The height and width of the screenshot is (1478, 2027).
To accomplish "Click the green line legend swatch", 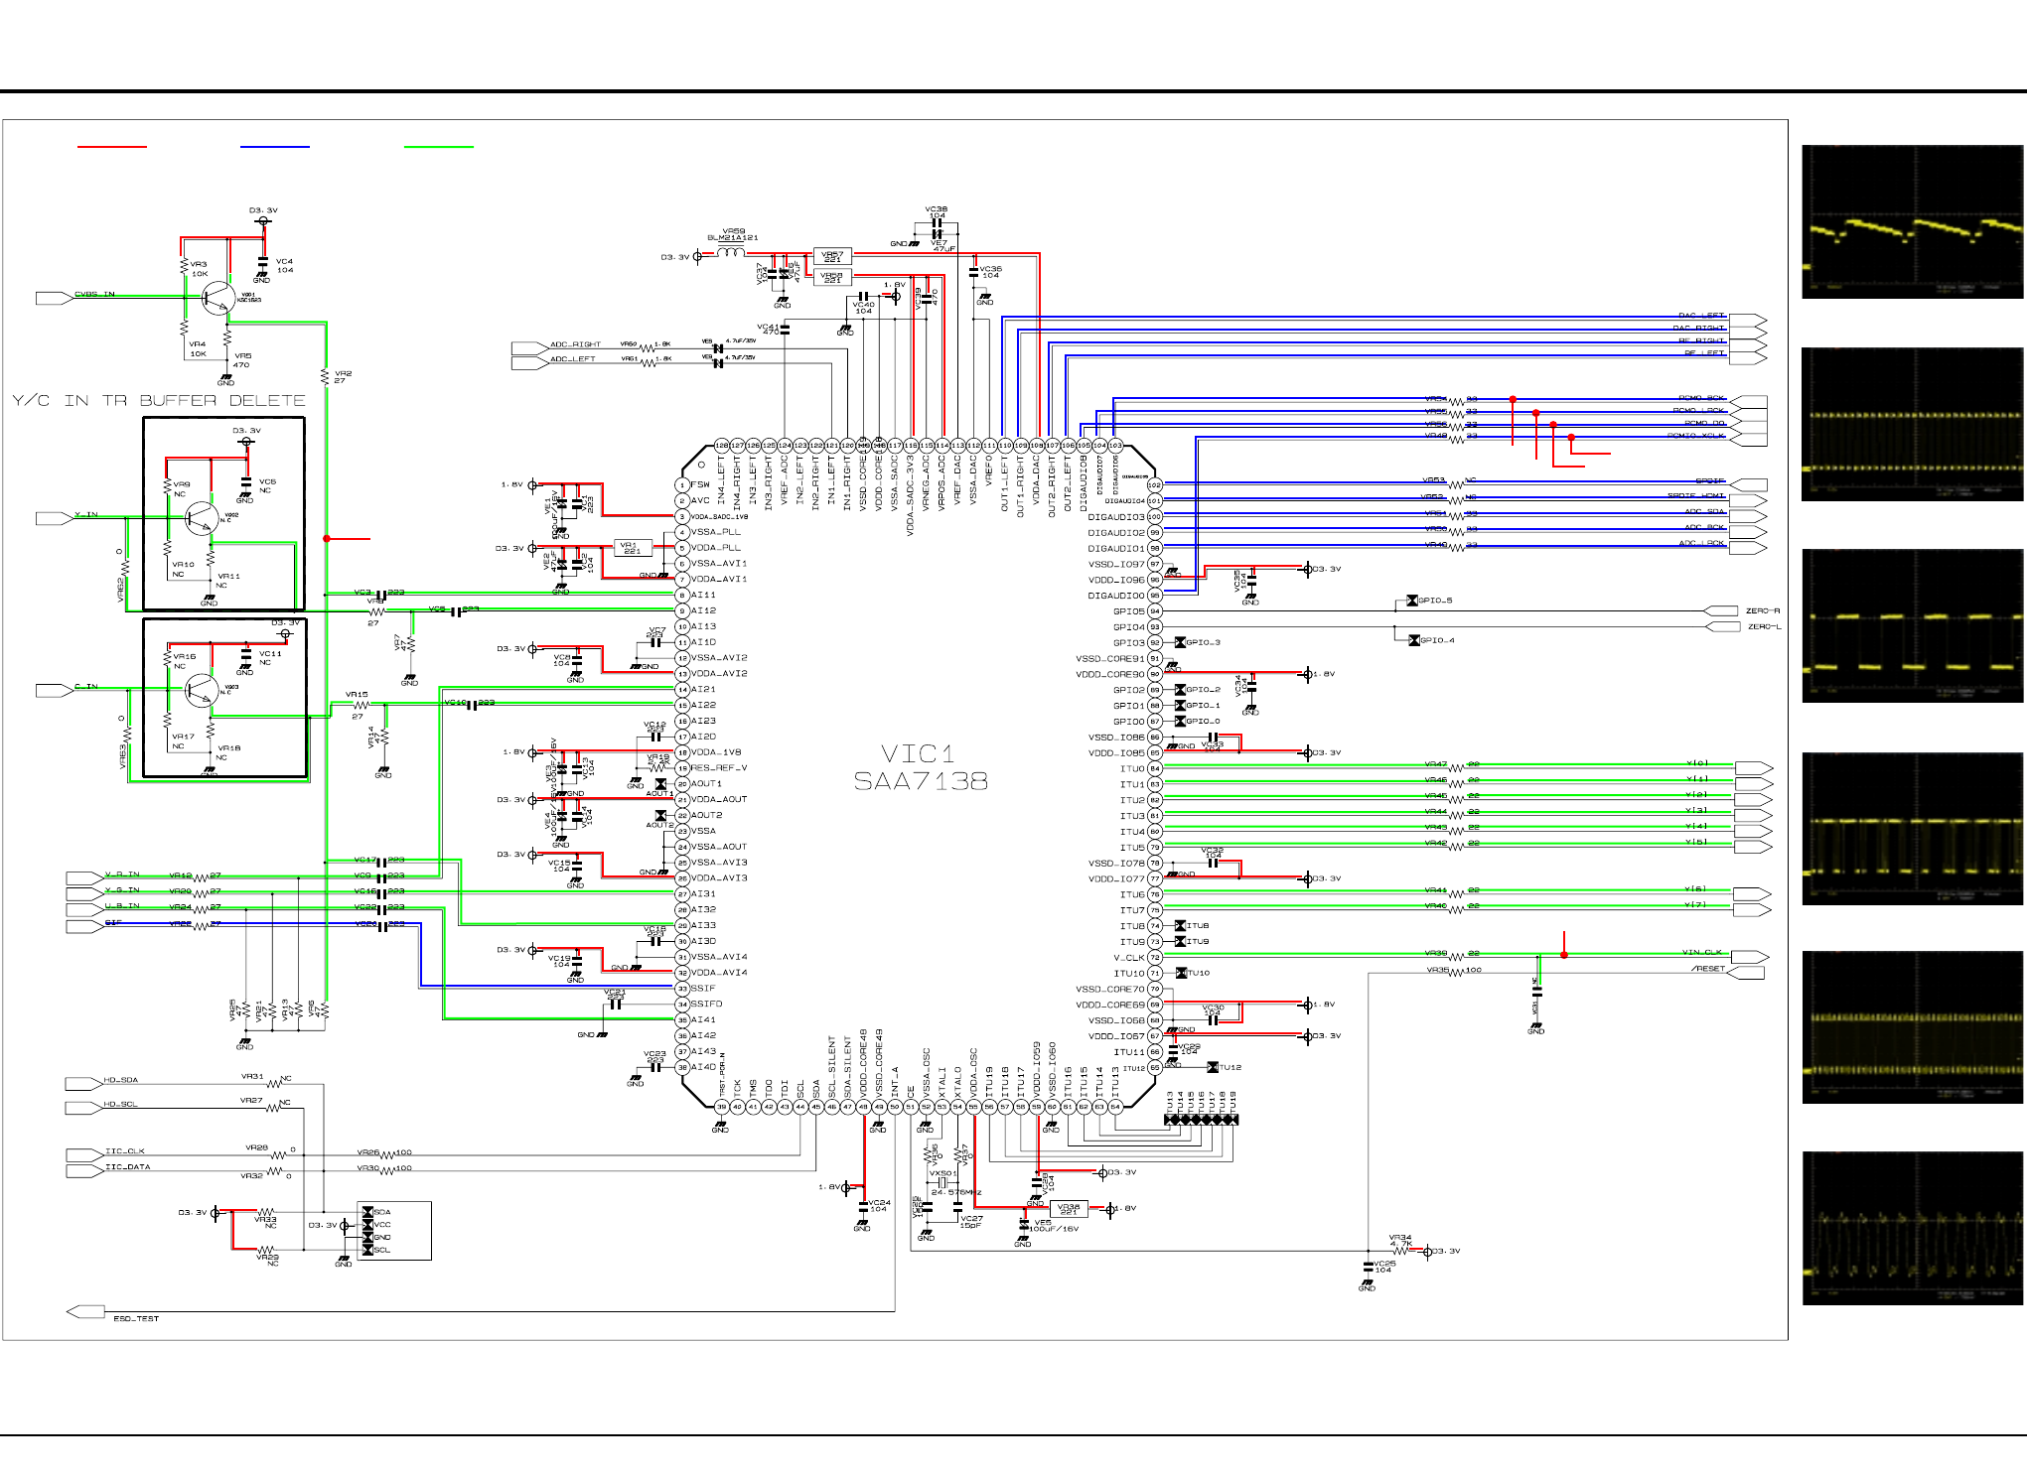I will pyautogui.click(x=439, y=147).
